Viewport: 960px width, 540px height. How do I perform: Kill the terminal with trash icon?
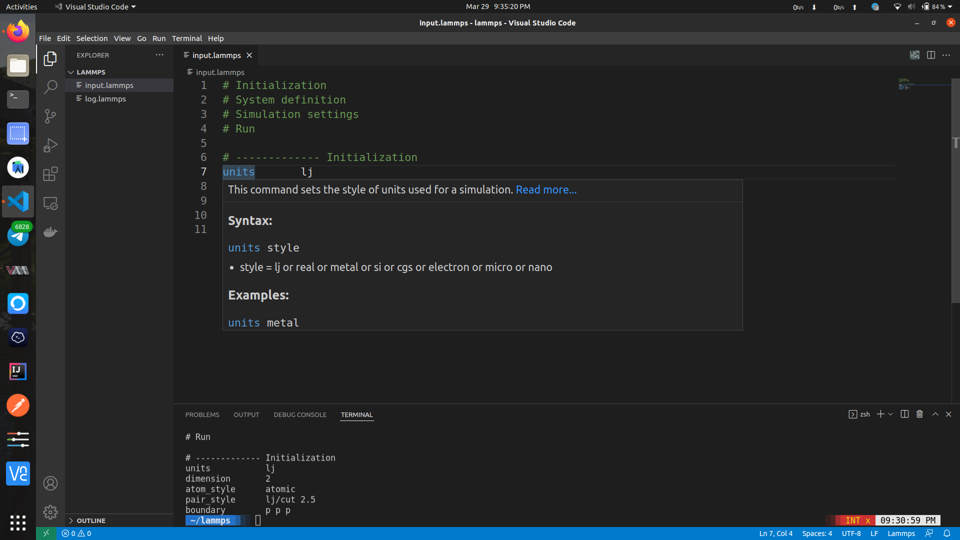click(919, 414)
